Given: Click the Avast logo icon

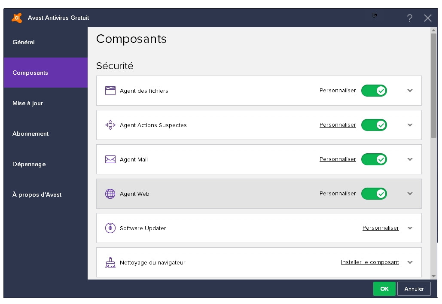Looking at the screenshot, I should (x=17, y=18).
